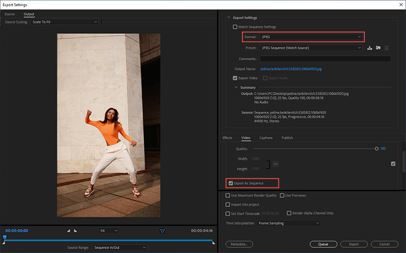Image resolution: width=406 pixels, height=253 pixels.
Task: Click the Delete Preset trash icon
Action: click(x=386, y=48)
